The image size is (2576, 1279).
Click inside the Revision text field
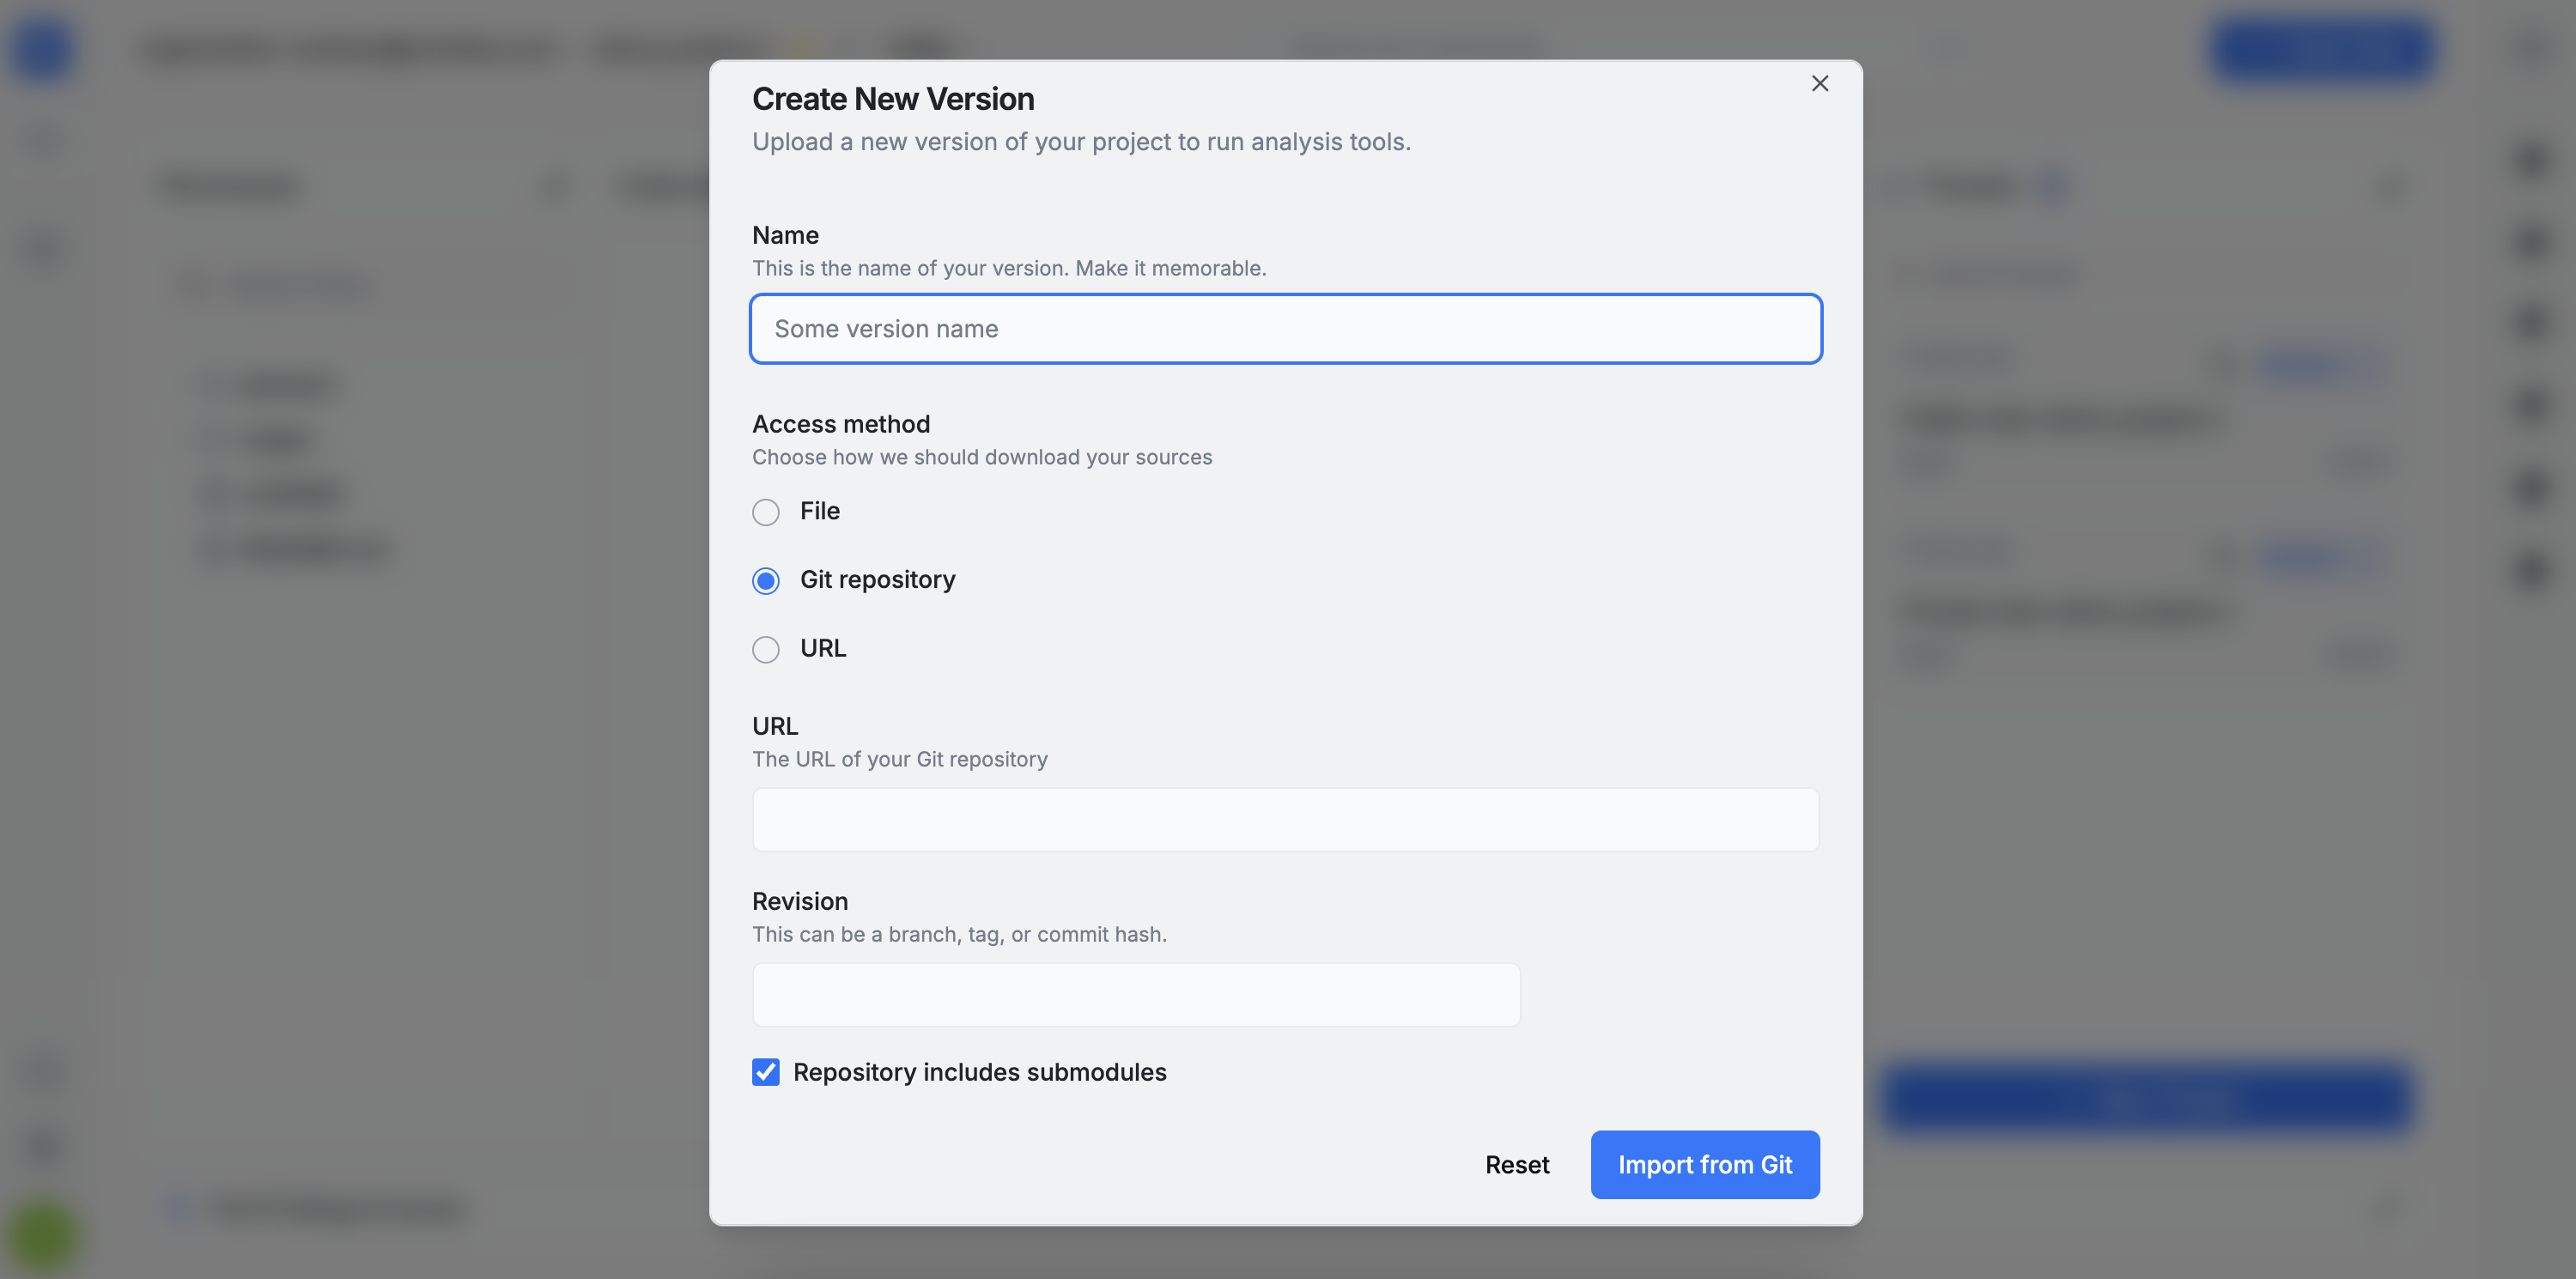coord(1135,995)
